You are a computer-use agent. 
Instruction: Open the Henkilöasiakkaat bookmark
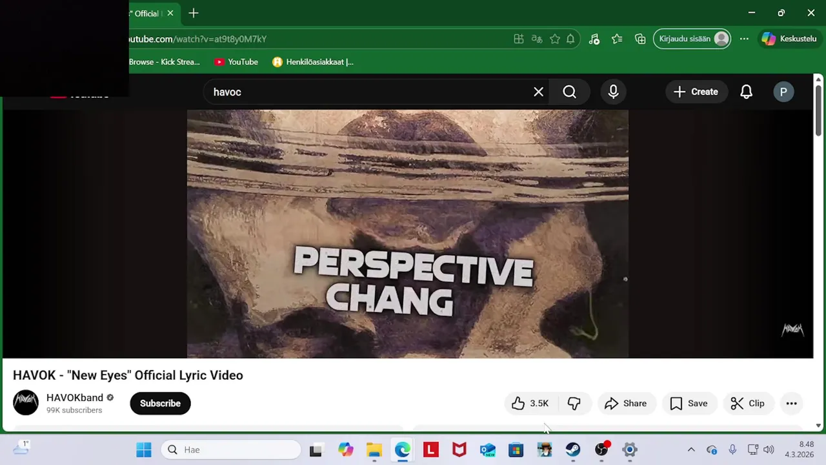(313, 62)
